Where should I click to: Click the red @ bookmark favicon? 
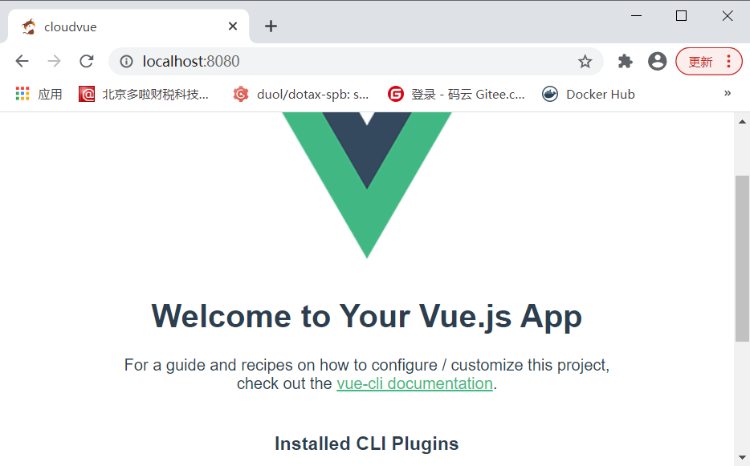(x=87, y=94)
